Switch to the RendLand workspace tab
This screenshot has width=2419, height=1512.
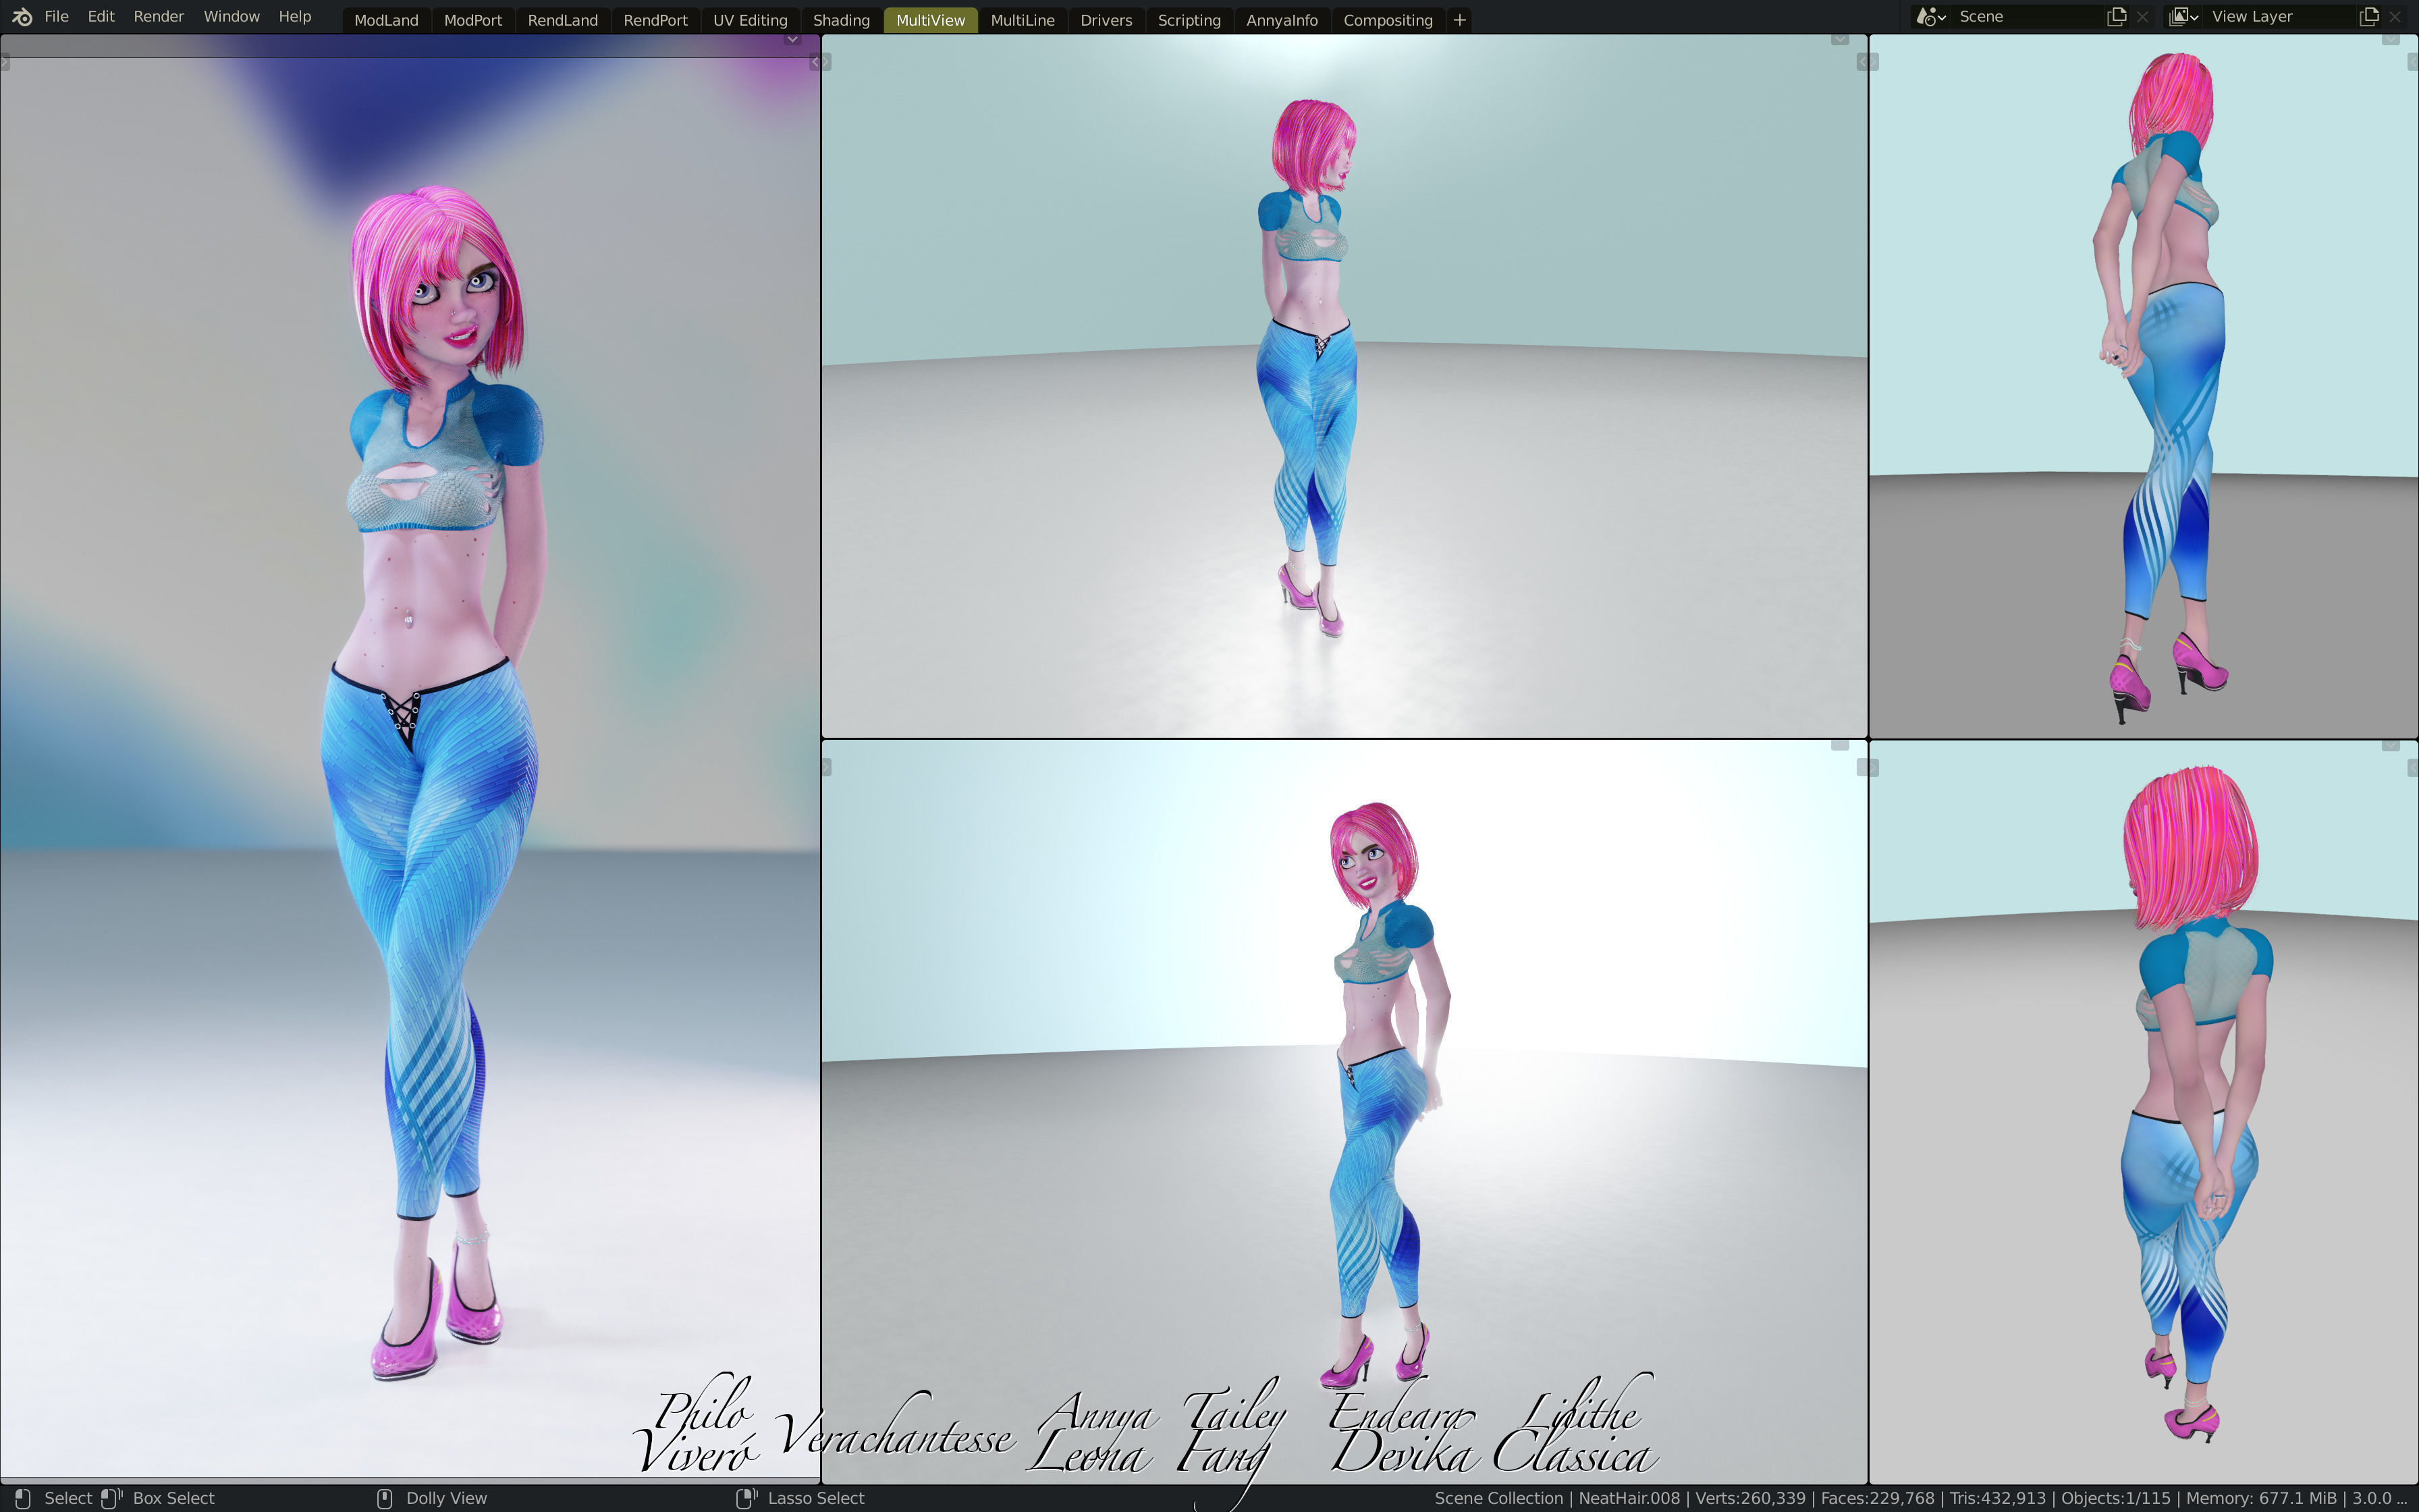pyautogui.click(x=563, y=20)
